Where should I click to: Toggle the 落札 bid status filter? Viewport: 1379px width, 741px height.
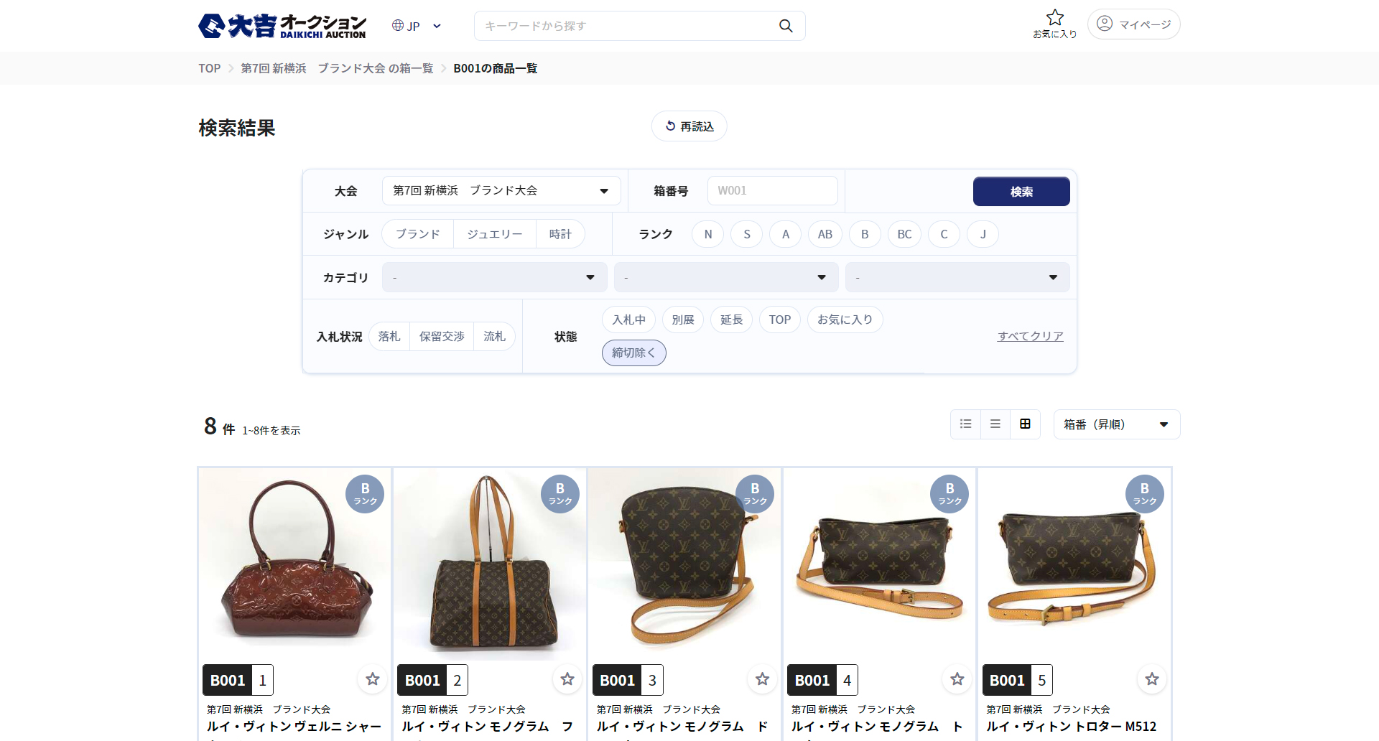point(389,336)
